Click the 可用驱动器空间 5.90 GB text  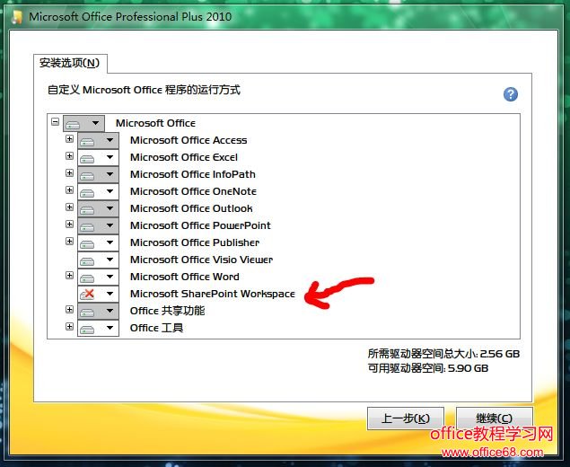click(428, 368)
